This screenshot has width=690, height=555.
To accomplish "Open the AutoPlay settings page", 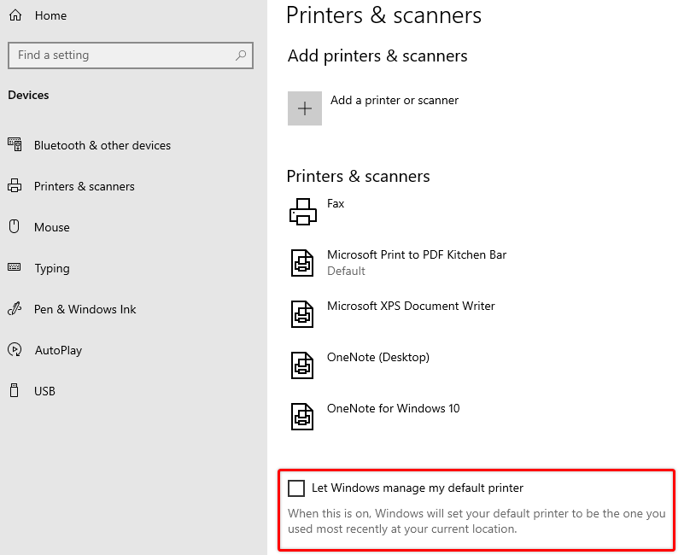I will (59, 350).
